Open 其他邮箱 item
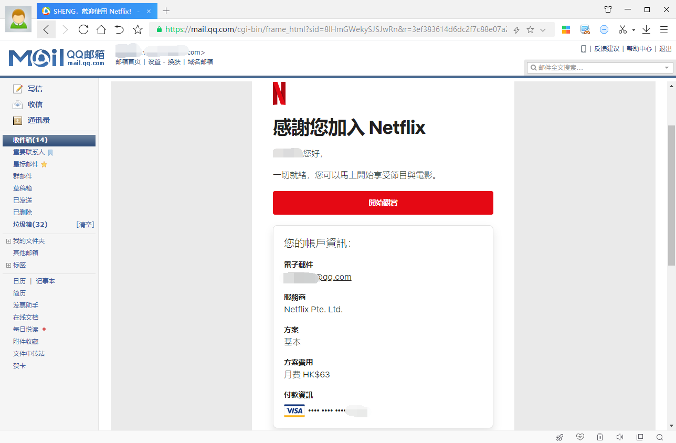Viewport: 676px width, 443px height. 26,253
